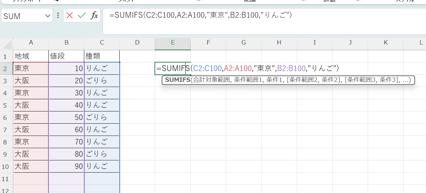
Task: Click the Name Box showing SUM
Action: pos(22,16)
